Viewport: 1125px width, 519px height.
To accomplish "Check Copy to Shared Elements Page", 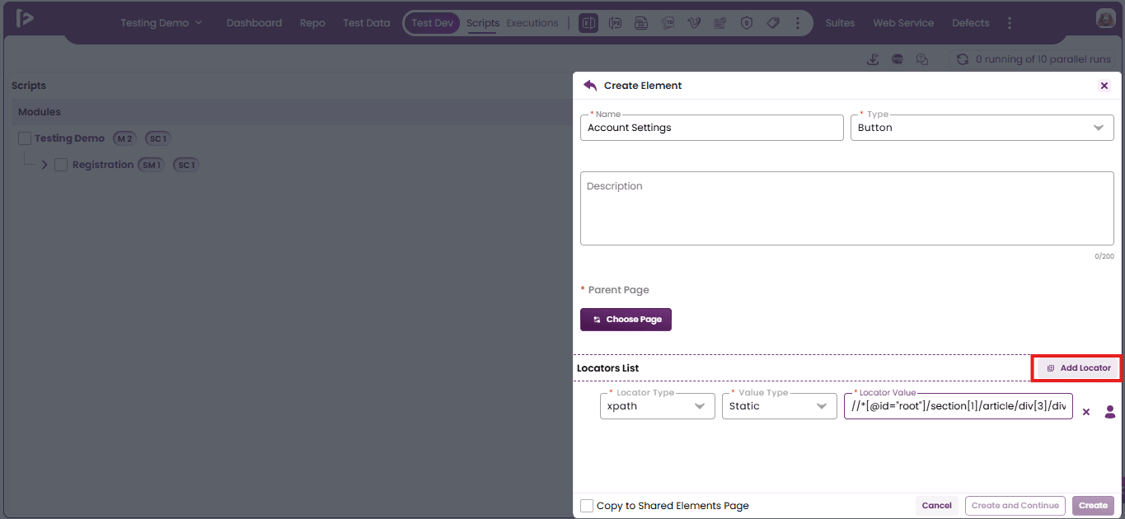I will click(x=587, y=506).
